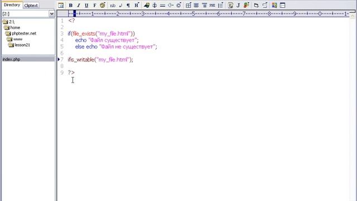Click the colorful object icon after J
357x201 pixels.
[x=246, y=5]
